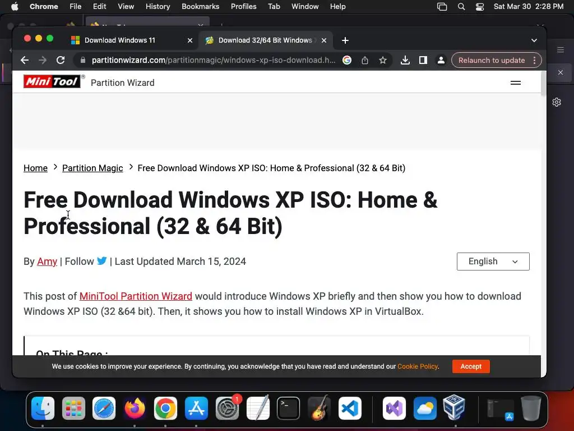The image size is (574, 431).
Task: Open the Chrome profile avatar
Action: [441, 60]
